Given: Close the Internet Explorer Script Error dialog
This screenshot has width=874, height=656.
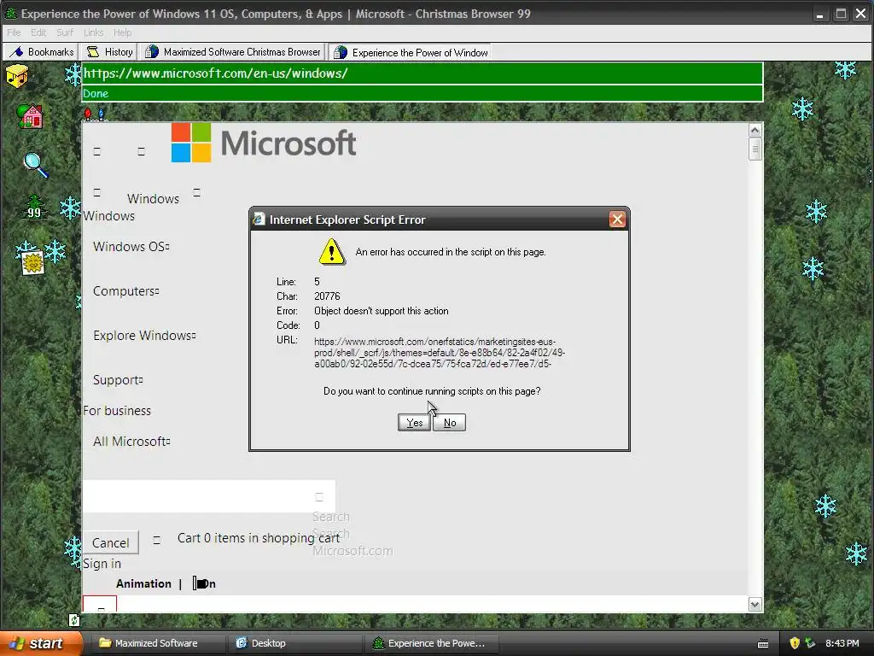Looking at the screenshot, I should click(x=617, y=220).
